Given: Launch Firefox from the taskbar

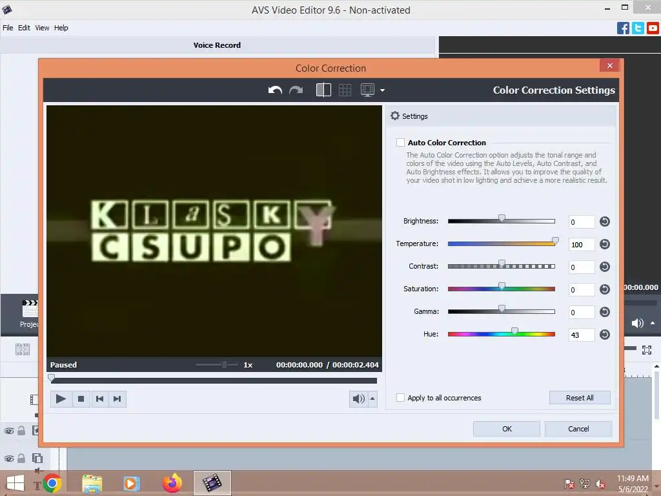Looking at the screenshot, I should [172, 483].
